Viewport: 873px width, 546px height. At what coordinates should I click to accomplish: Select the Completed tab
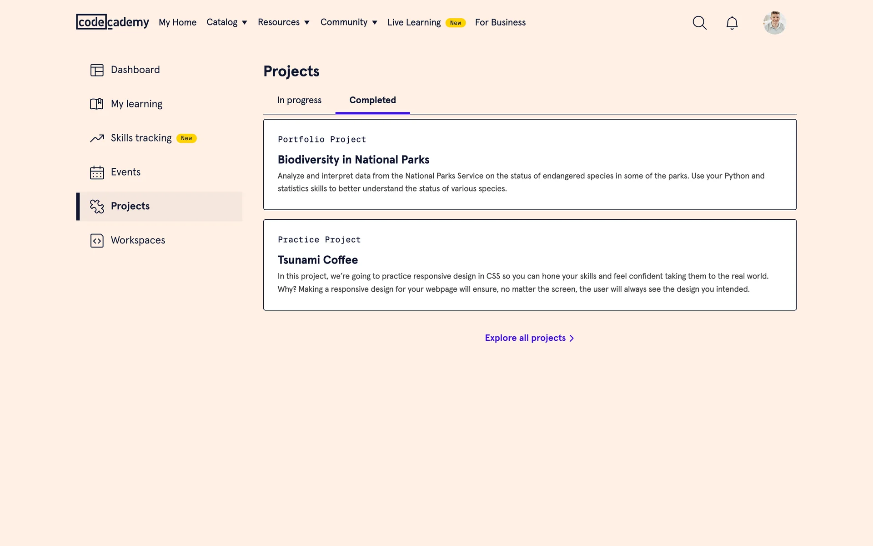(372, 100)
